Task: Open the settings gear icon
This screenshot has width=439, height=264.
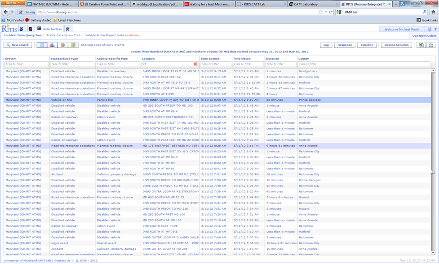Action: click(x=430, y=29)
